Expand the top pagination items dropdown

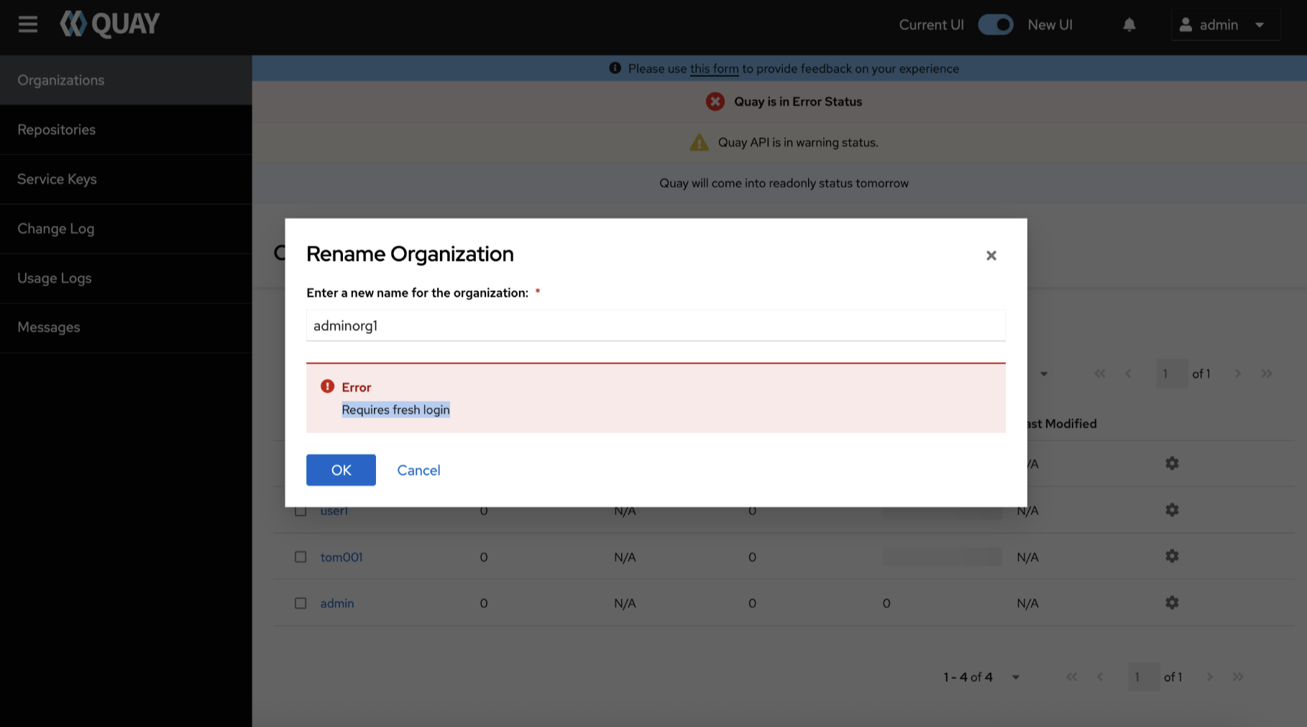[x=1043, y=374]
